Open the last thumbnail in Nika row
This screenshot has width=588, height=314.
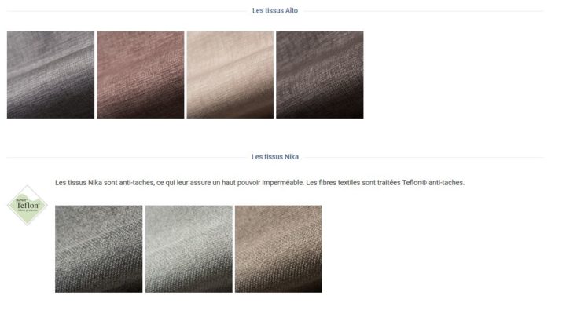click(278, 249)
